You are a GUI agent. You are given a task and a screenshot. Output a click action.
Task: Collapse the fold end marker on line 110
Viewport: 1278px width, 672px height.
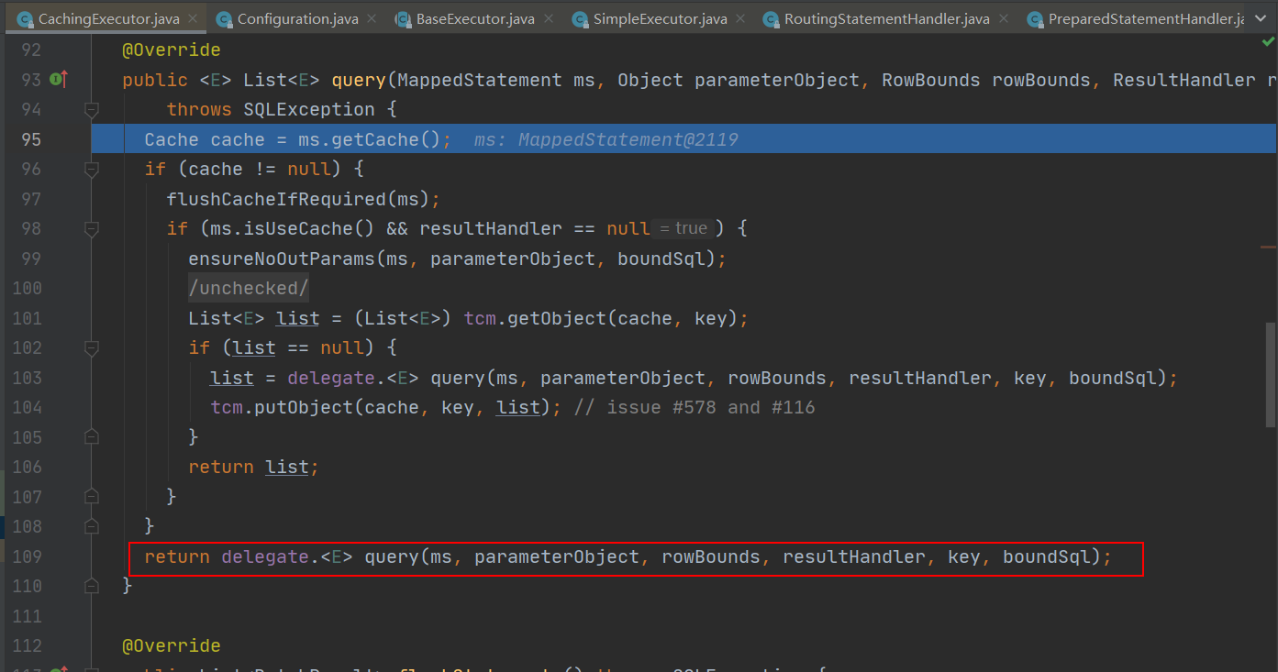click(x=91, y=586)
